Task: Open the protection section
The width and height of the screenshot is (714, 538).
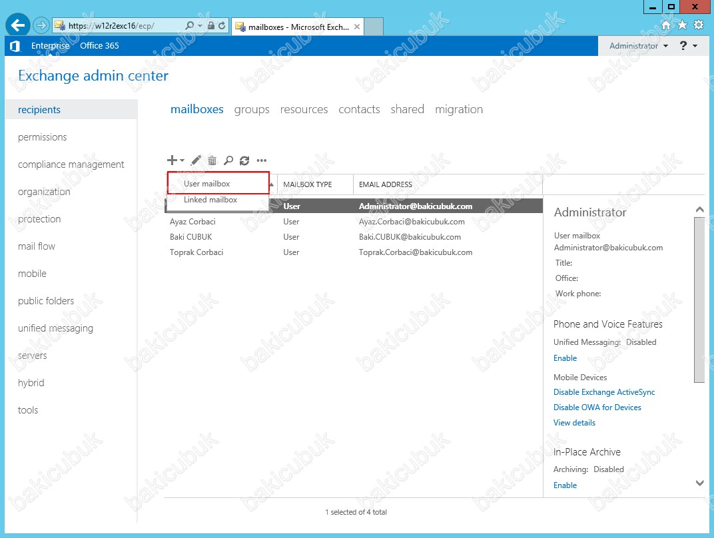Action: coord(39,219)
